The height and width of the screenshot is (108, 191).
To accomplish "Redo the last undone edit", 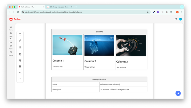I will pyautogui.click(x=20, y=79).
